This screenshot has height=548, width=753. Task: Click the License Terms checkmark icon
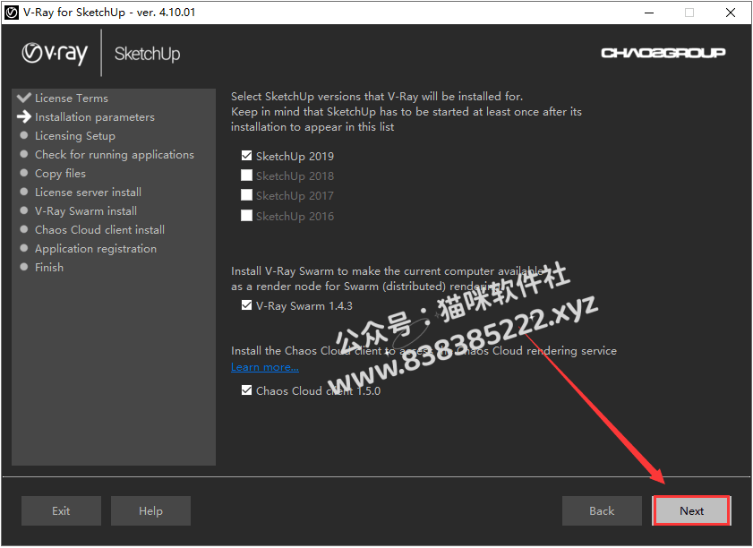(x=24, y=98)
